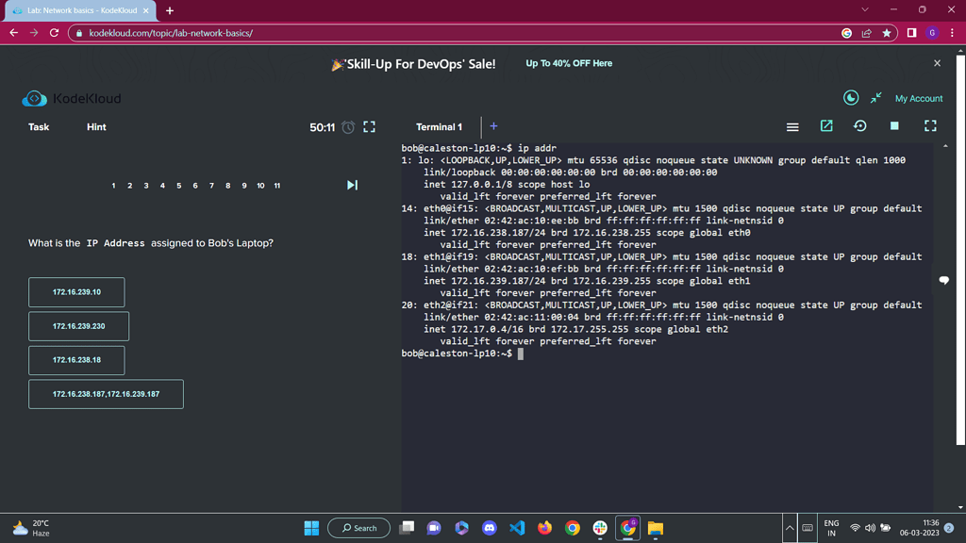Open the 'Up To 40% OFF Here' link
The height and width of the screenshot is (543, 966).
[x=569, y=63]
